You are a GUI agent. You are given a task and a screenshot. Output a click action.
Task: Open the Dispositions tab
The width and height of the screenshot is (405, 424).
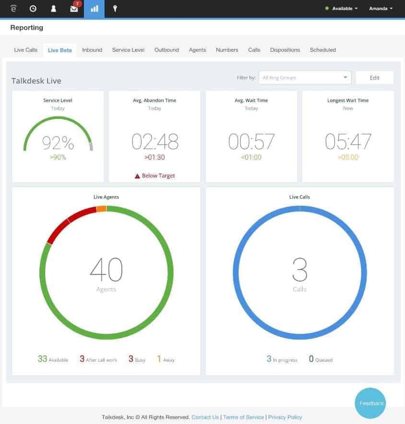[x=285, y=50]
